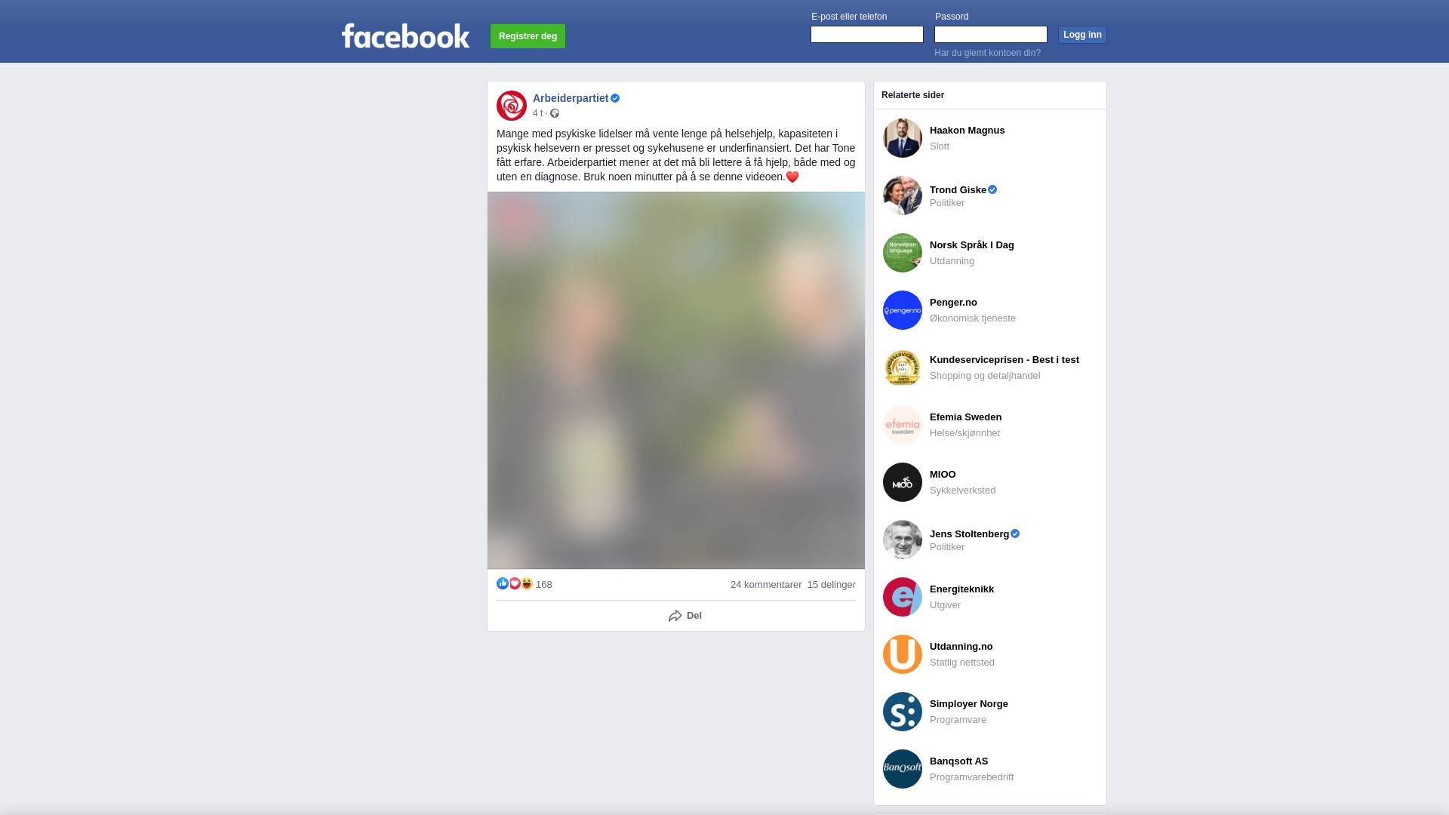Open Jens Stoltenberg page link
The image size is (1449, 815).
click(969, 534)
